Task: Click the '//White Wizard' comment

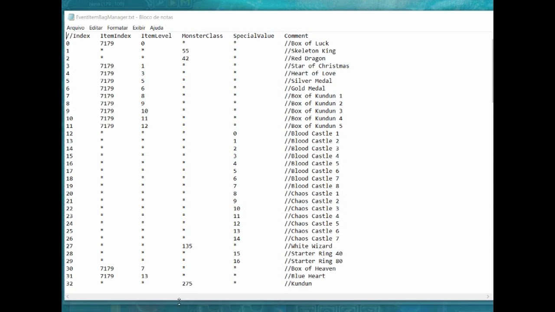Action: 308,246
